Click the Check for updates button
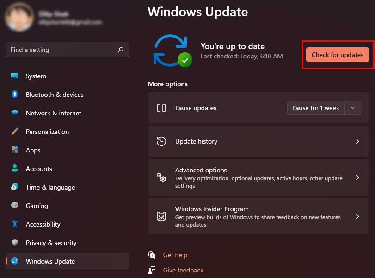 337,55
